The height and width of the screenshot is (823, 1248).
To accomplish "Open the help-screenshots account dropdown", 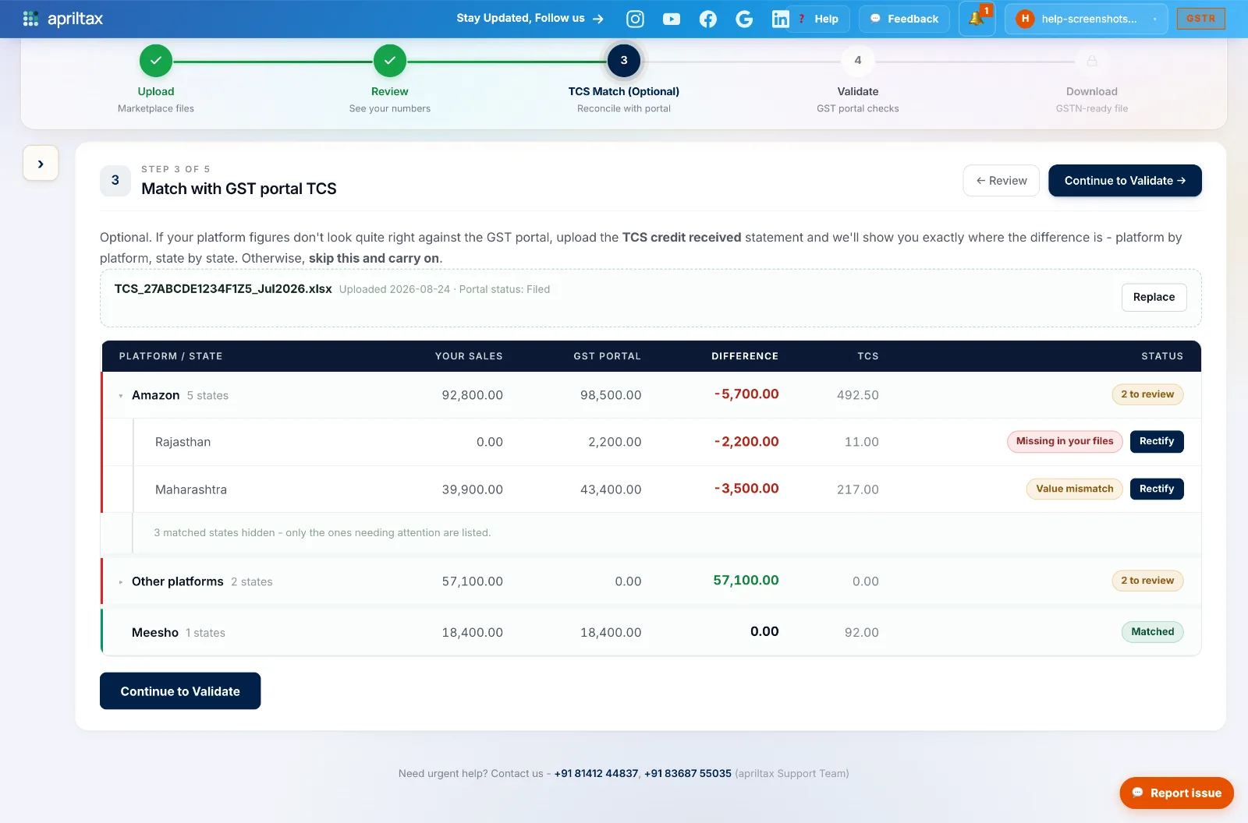I will click(1086, 19).
